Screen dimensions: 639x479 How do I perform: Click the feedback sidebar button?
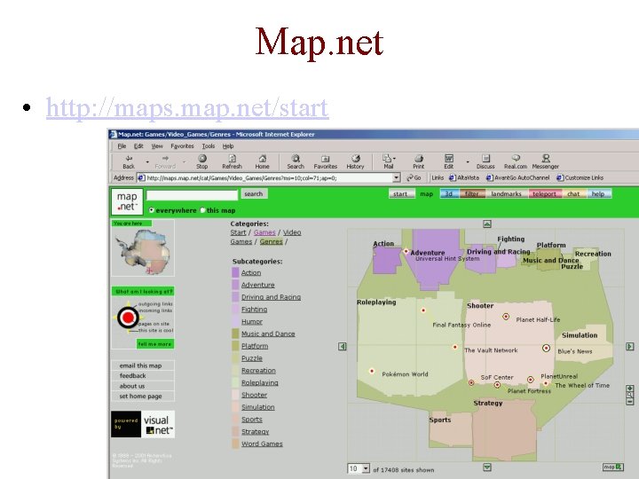pyautogui.click(x=142, y=375)
